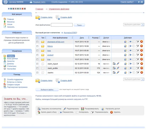Viewport: 146px width, 131px height.
Task: Open Статистика in the sidebar
Action: click(x=12, y=66)
